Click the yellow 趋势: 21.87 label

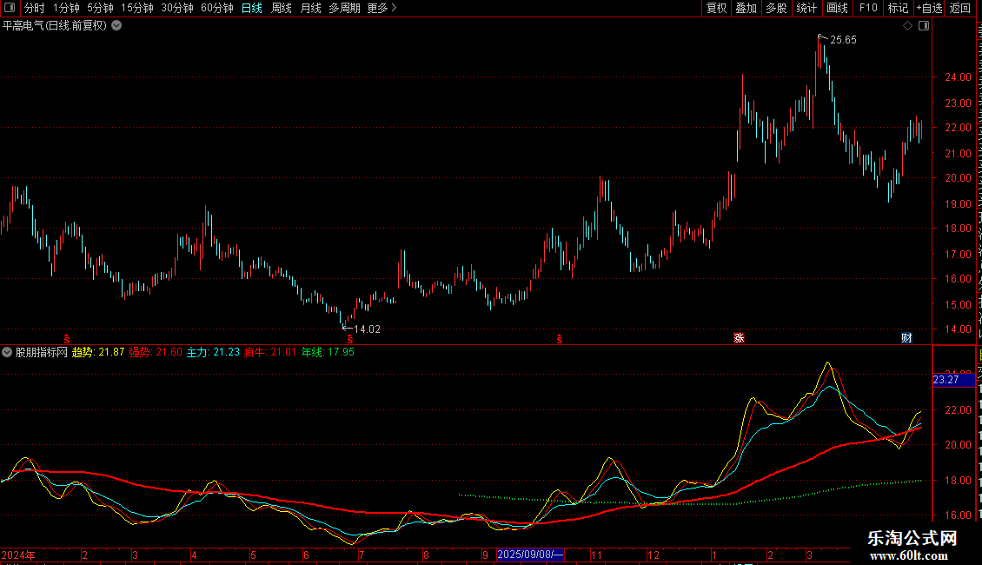(x=98, y=352)
